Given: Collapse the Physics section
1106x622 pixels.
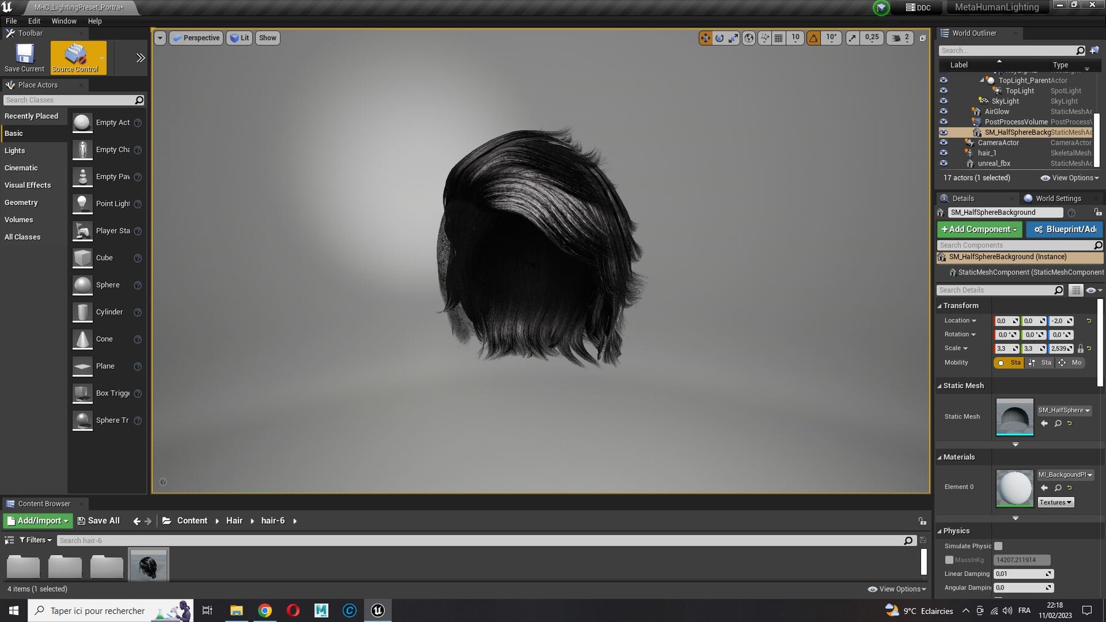Looking at the screenshot, I should (x=939, y=531).
